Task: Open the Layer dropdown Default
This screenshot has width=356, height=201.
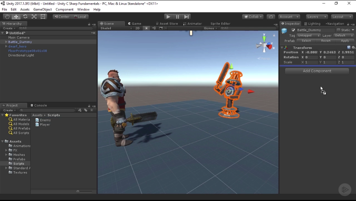Action: (x=344, y=36)
